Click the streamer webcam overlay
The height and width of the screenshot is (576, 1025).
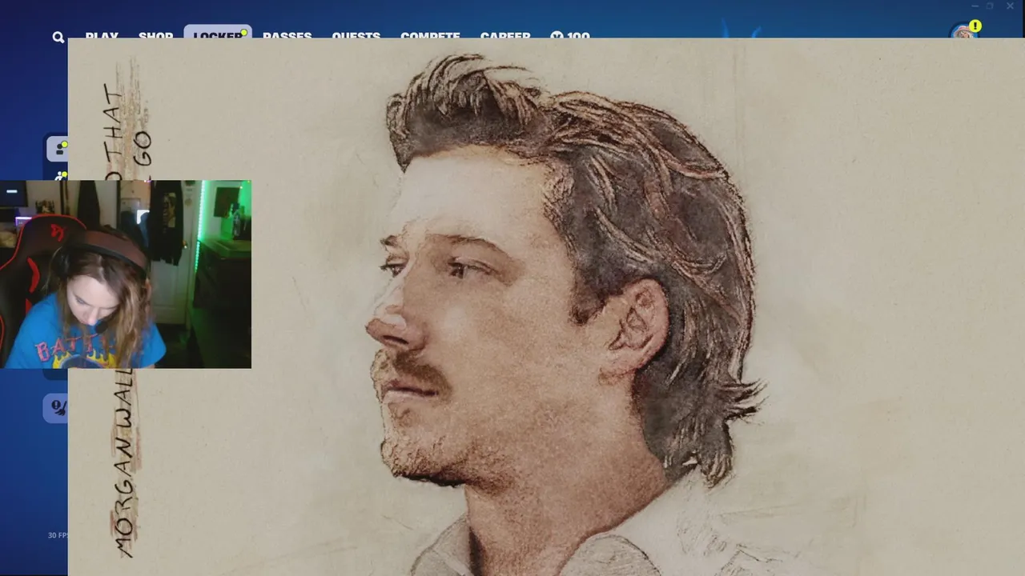tap(126, 274)
